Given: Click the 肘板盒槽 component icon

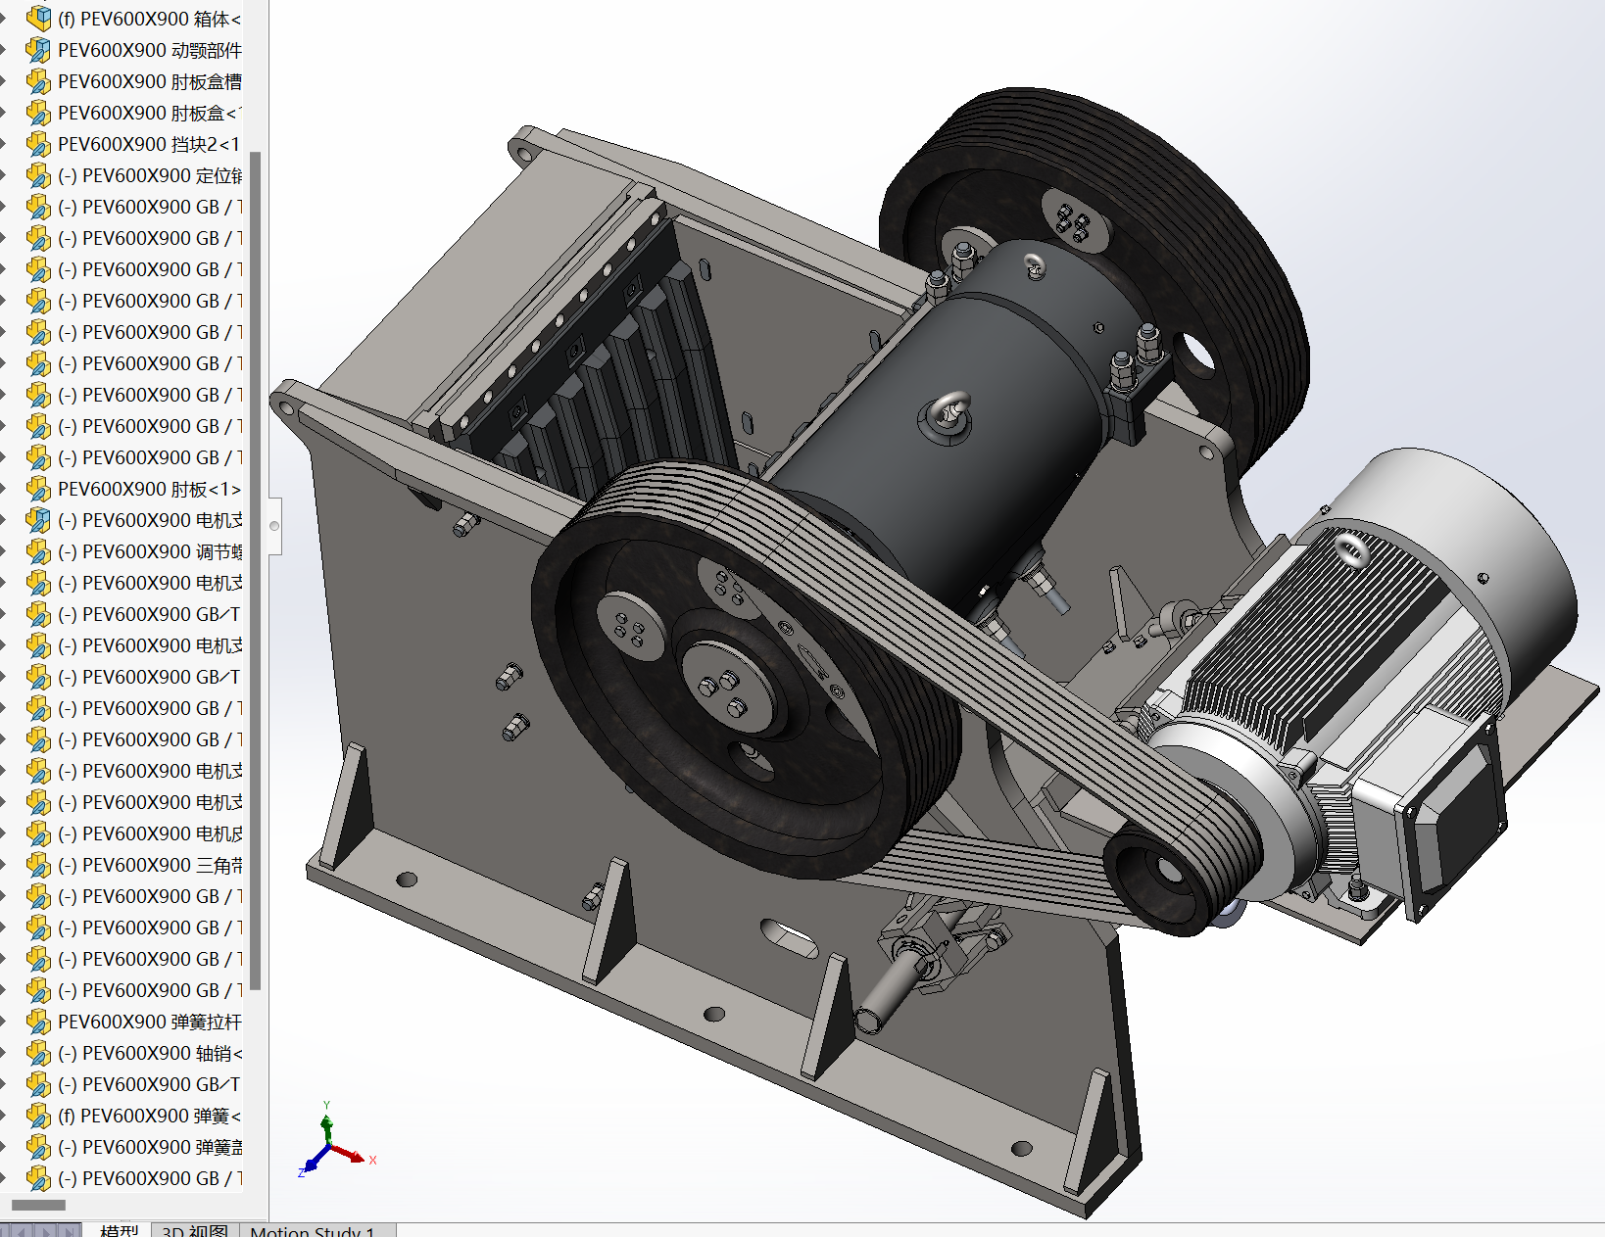Looking at the screenshot, I should click(x=38, y=81).
